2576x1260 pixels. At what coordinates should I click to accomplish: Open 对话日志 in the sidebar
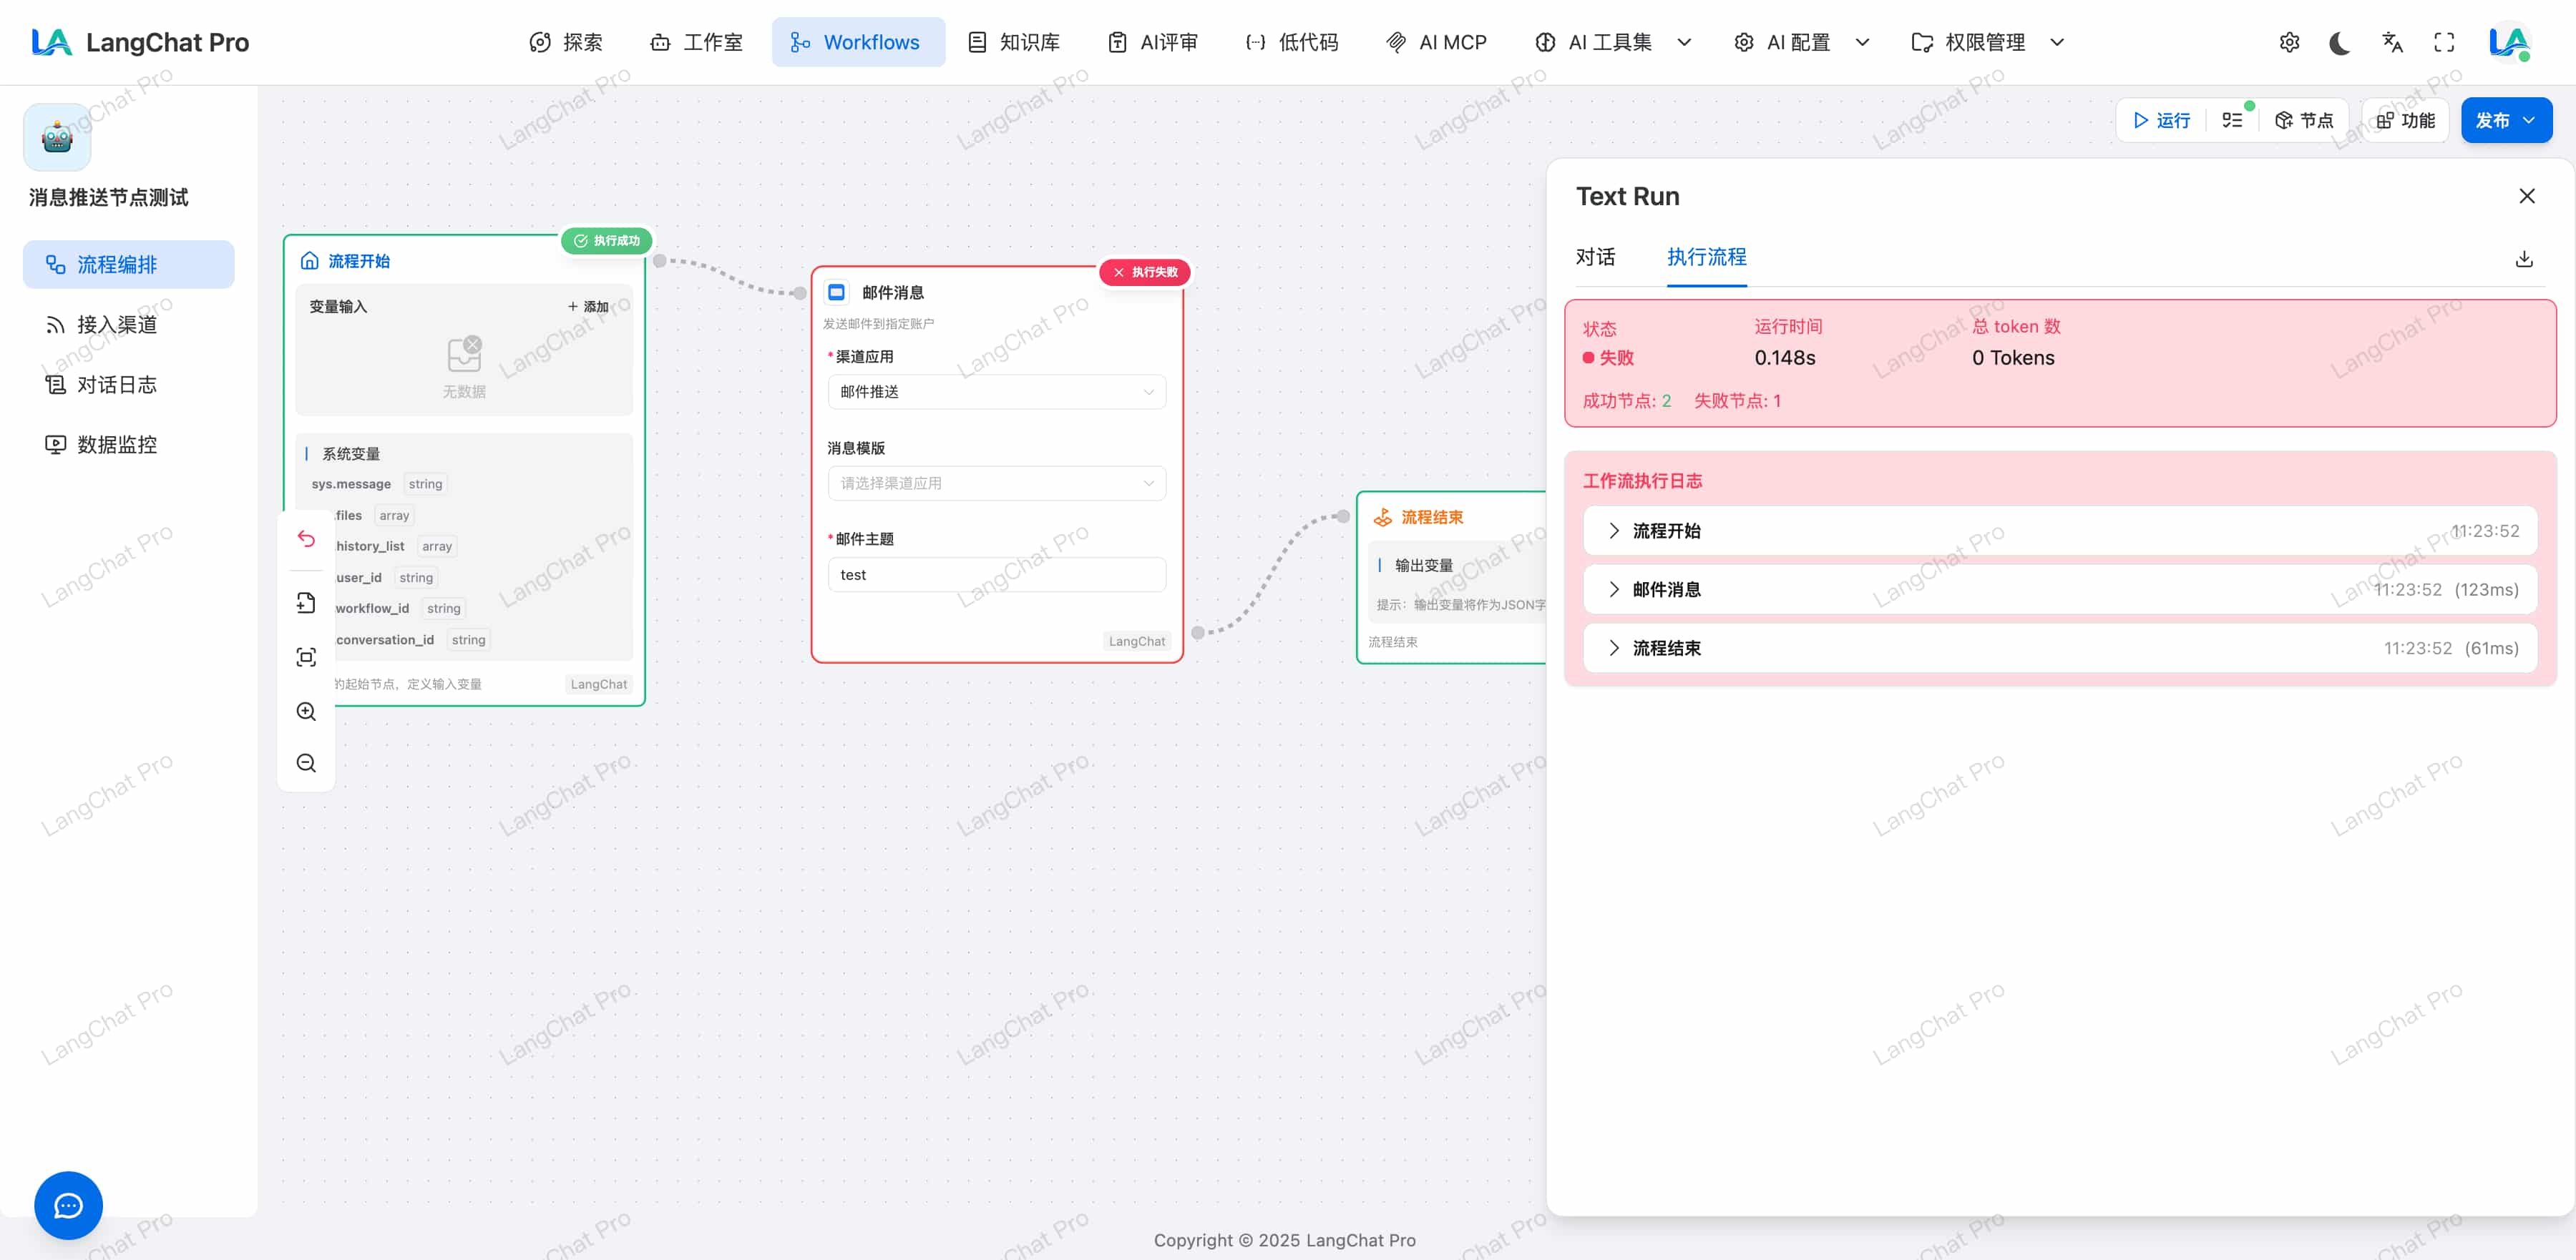click(x=117, y=385)
